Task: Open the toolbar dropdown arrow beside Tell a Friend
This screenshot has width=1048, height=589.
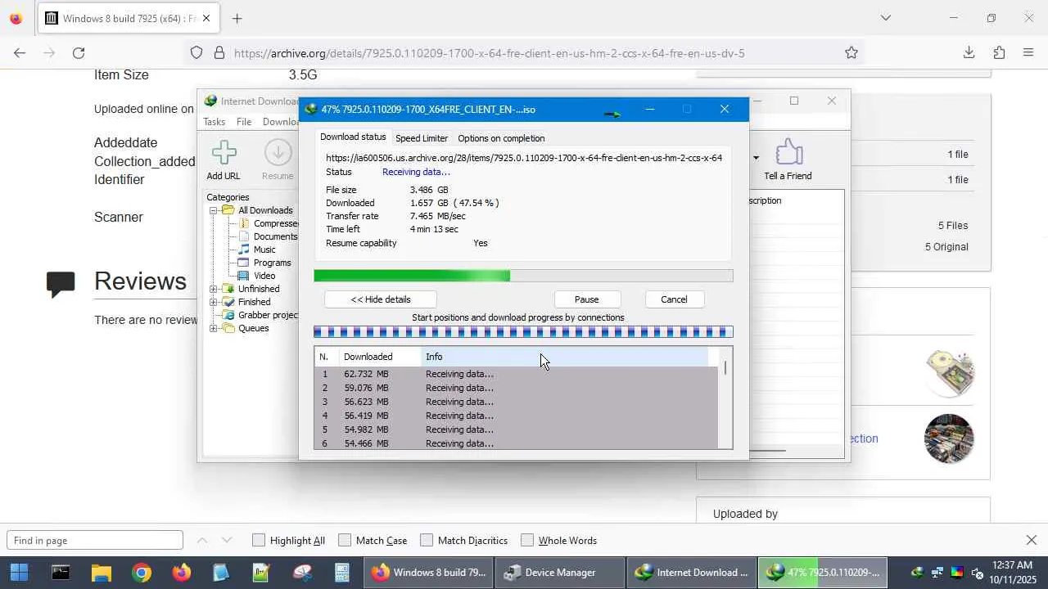Action: 756,157
